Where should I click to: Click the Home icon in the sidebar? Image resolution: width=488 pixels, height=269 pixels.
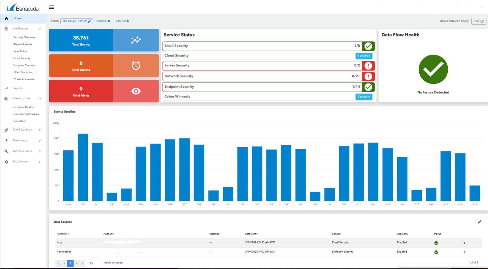tap(6, 18)
